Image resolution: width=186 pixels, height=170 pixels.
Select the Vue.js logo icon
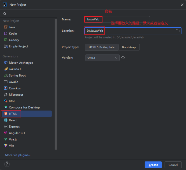click(x=6, y=139)
